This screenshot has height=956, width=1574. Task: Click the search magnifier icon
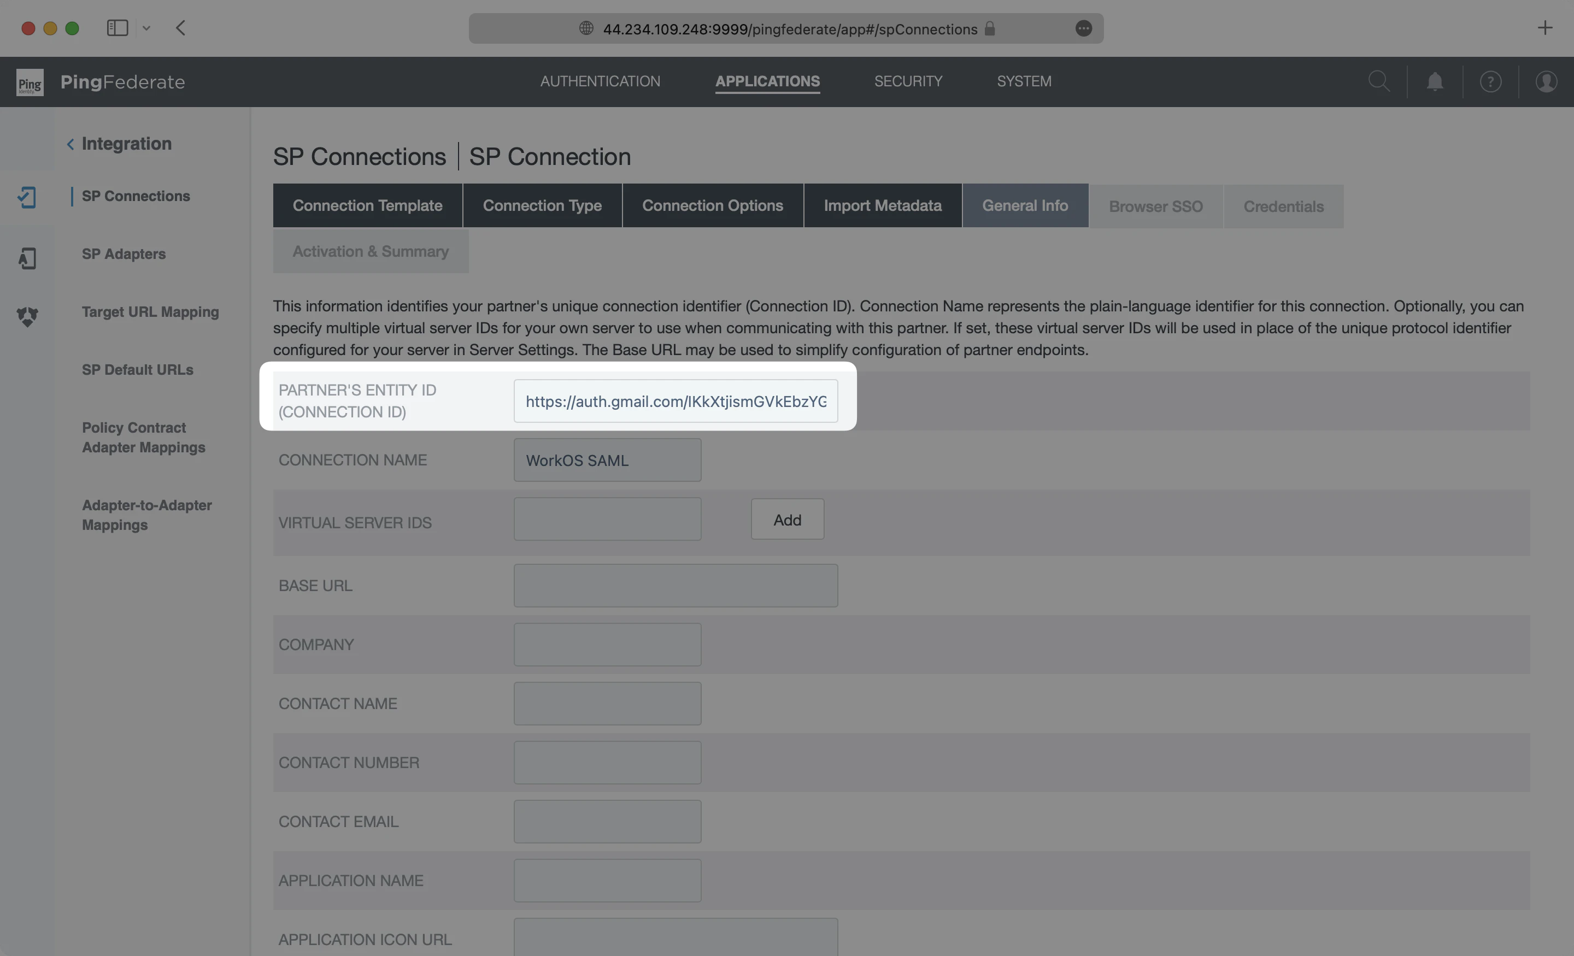(1380, 81)
